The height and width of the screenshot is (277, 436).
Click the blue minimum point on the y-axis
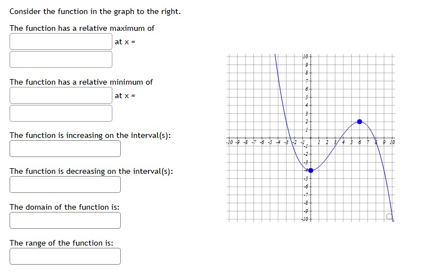pos(311,170)
